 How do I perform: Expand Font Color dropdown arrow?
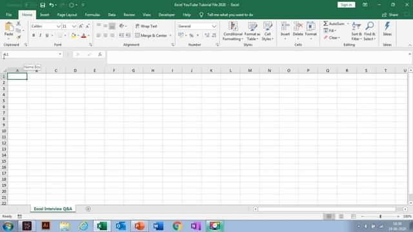(x=89, y=35)
